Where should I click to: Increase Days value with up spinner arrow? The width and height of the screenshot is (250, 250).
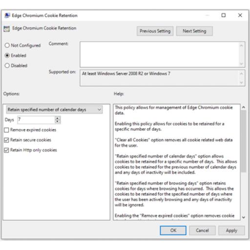(x=57, y=118)
